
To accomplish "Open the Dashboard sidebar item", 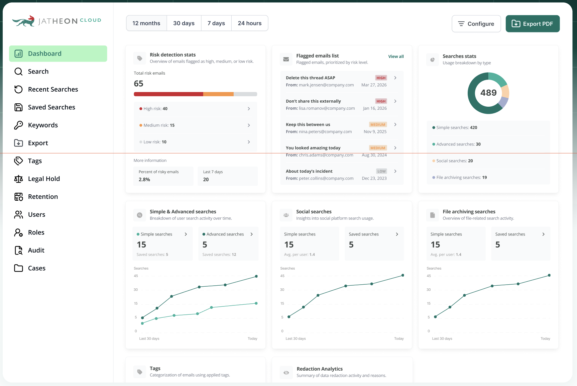I will pos(44,53).
